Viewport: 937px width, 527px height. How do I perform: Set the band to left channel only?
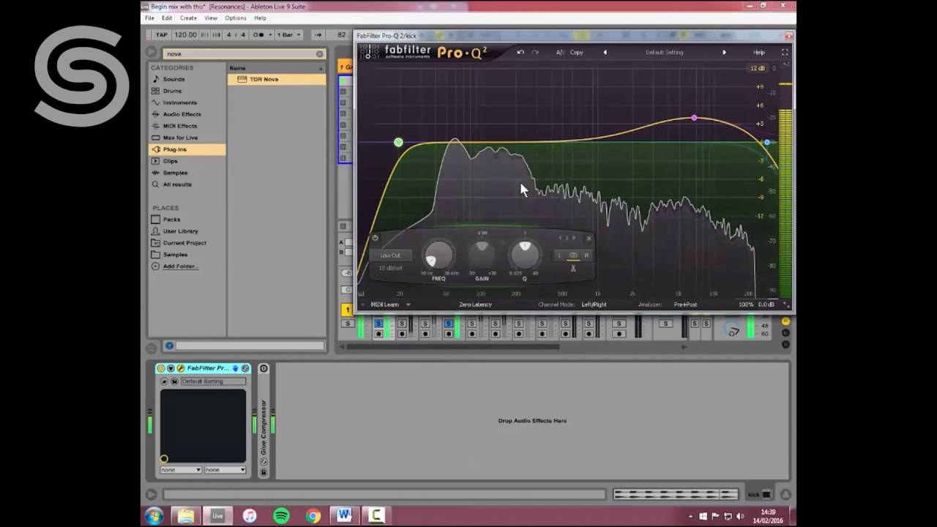pos(560,255)
